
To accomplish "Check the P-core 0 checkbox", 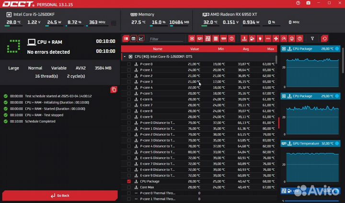I will [x=129, y=64].
